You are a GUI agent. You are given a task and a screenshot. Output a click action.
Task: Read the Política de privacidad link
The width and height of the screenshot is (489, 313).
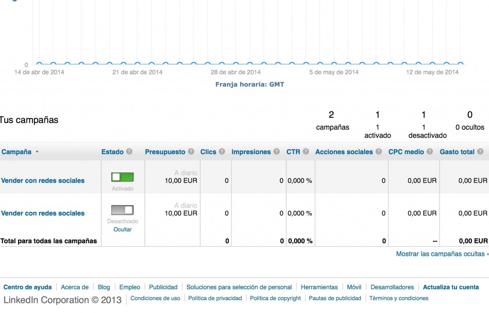point(215,298)
